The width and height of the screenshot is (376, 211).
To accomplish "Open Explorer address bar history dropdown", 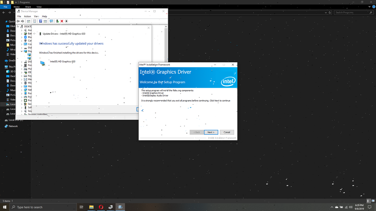I will click(x=326, y=12).
